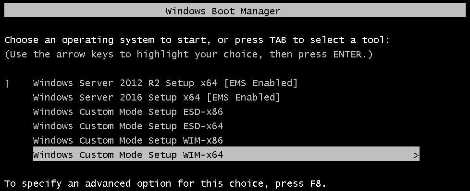This screenshot has width=470, height=191.
Task: Select Windows Server 2016 Setup x64 entry
Action: (x=157, y=98)
